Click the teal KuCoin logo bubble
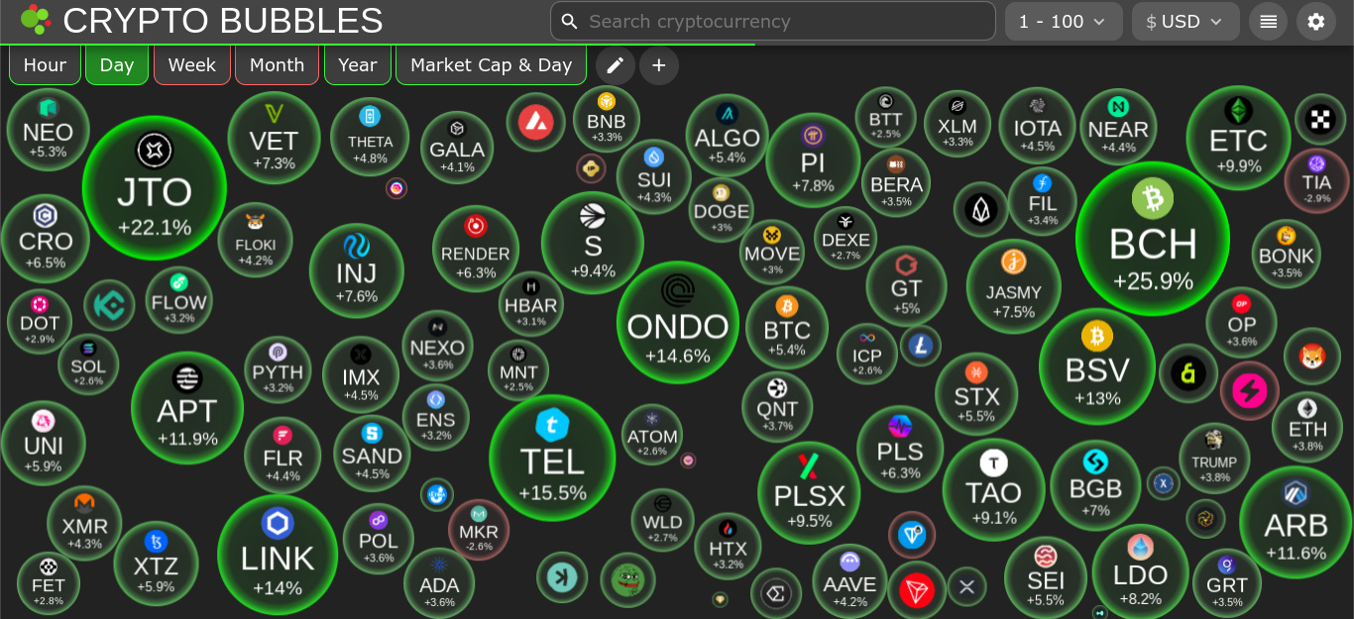Screen dimensions: 1354x619 (x=108, y=305)
